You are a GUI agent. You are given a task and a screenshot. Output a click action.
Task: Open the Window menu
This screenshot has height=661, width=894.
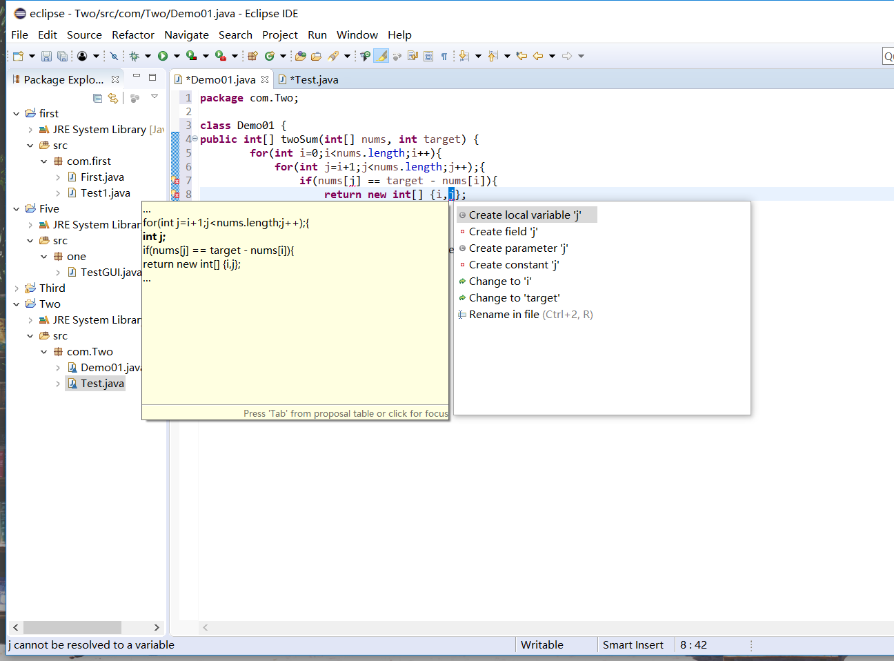point(357,34)
